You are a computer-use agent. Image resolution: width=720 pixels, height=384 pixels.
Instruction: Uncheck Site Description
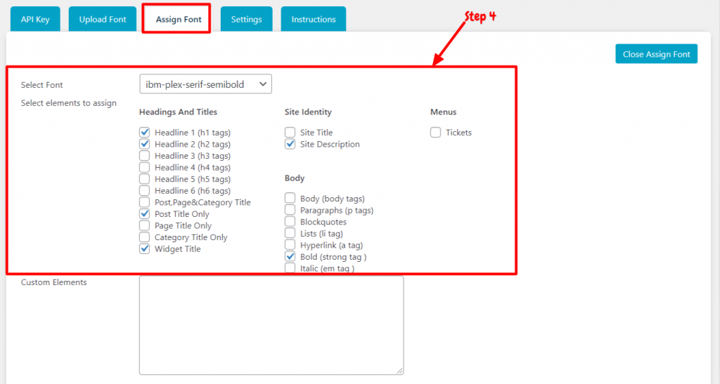290,144
